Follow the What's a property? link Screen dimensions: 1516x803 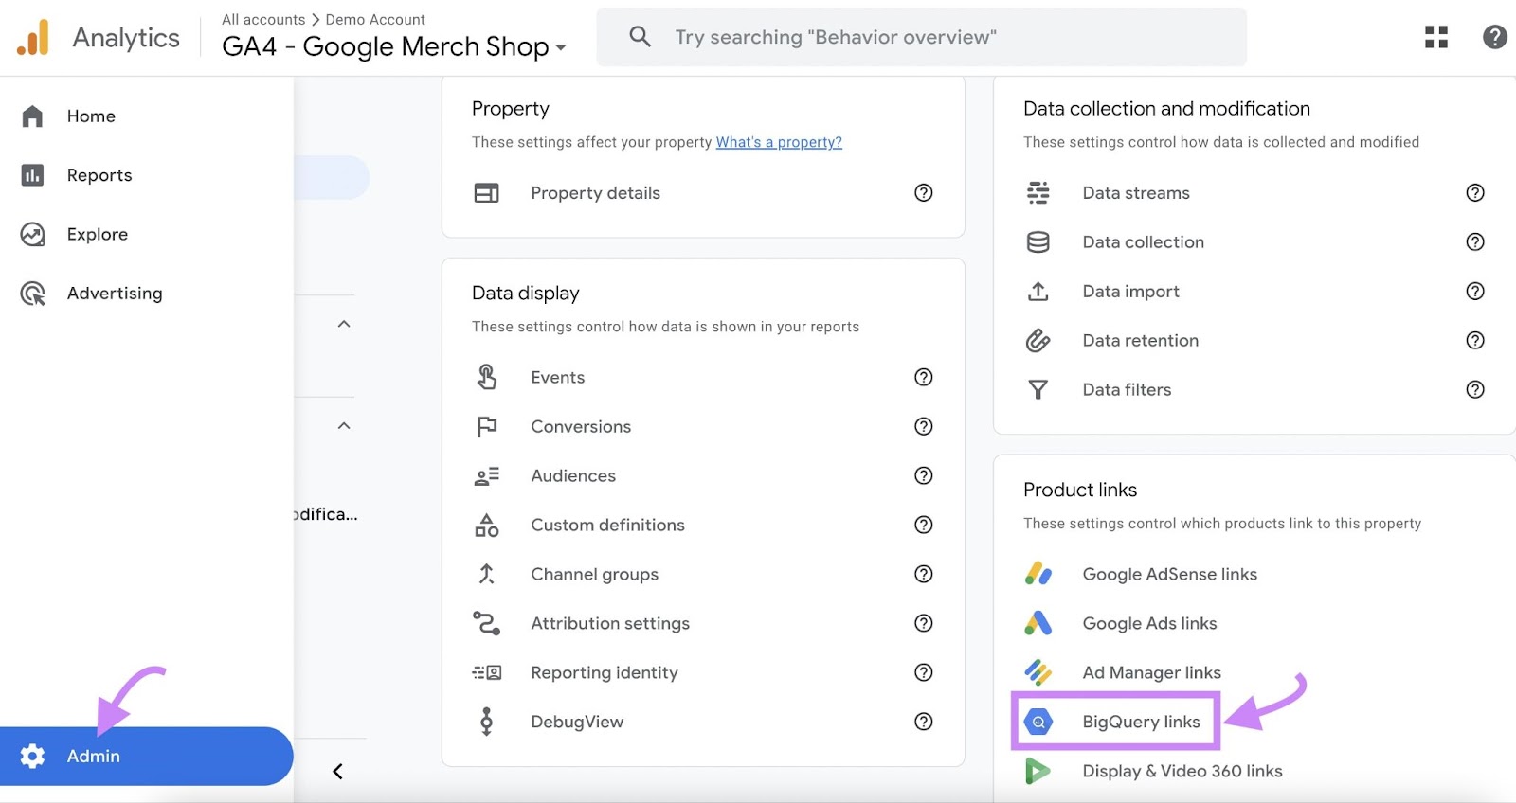point(779,142)
